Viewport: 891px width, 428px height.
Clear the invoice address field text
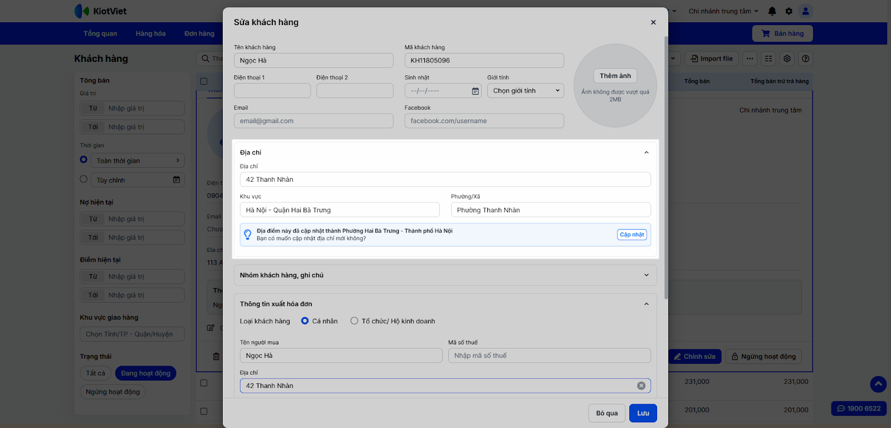pyautogui.click(x=641, y=386)
